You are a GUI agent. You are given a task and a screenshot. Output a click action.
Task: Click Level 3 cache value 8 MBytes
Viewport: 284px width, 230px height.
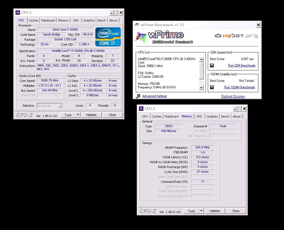click(93, 95)
